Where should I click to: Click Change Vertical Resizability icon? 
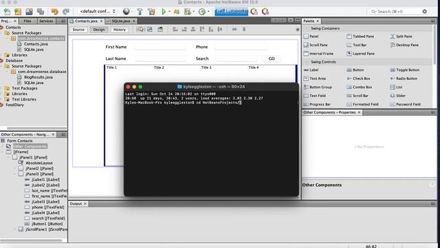click(x=244, y=29)
